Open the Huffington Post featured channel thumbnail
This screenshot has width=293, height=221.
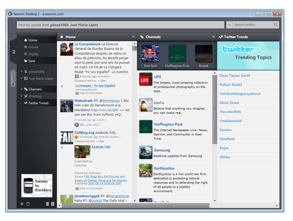[177, 53]
